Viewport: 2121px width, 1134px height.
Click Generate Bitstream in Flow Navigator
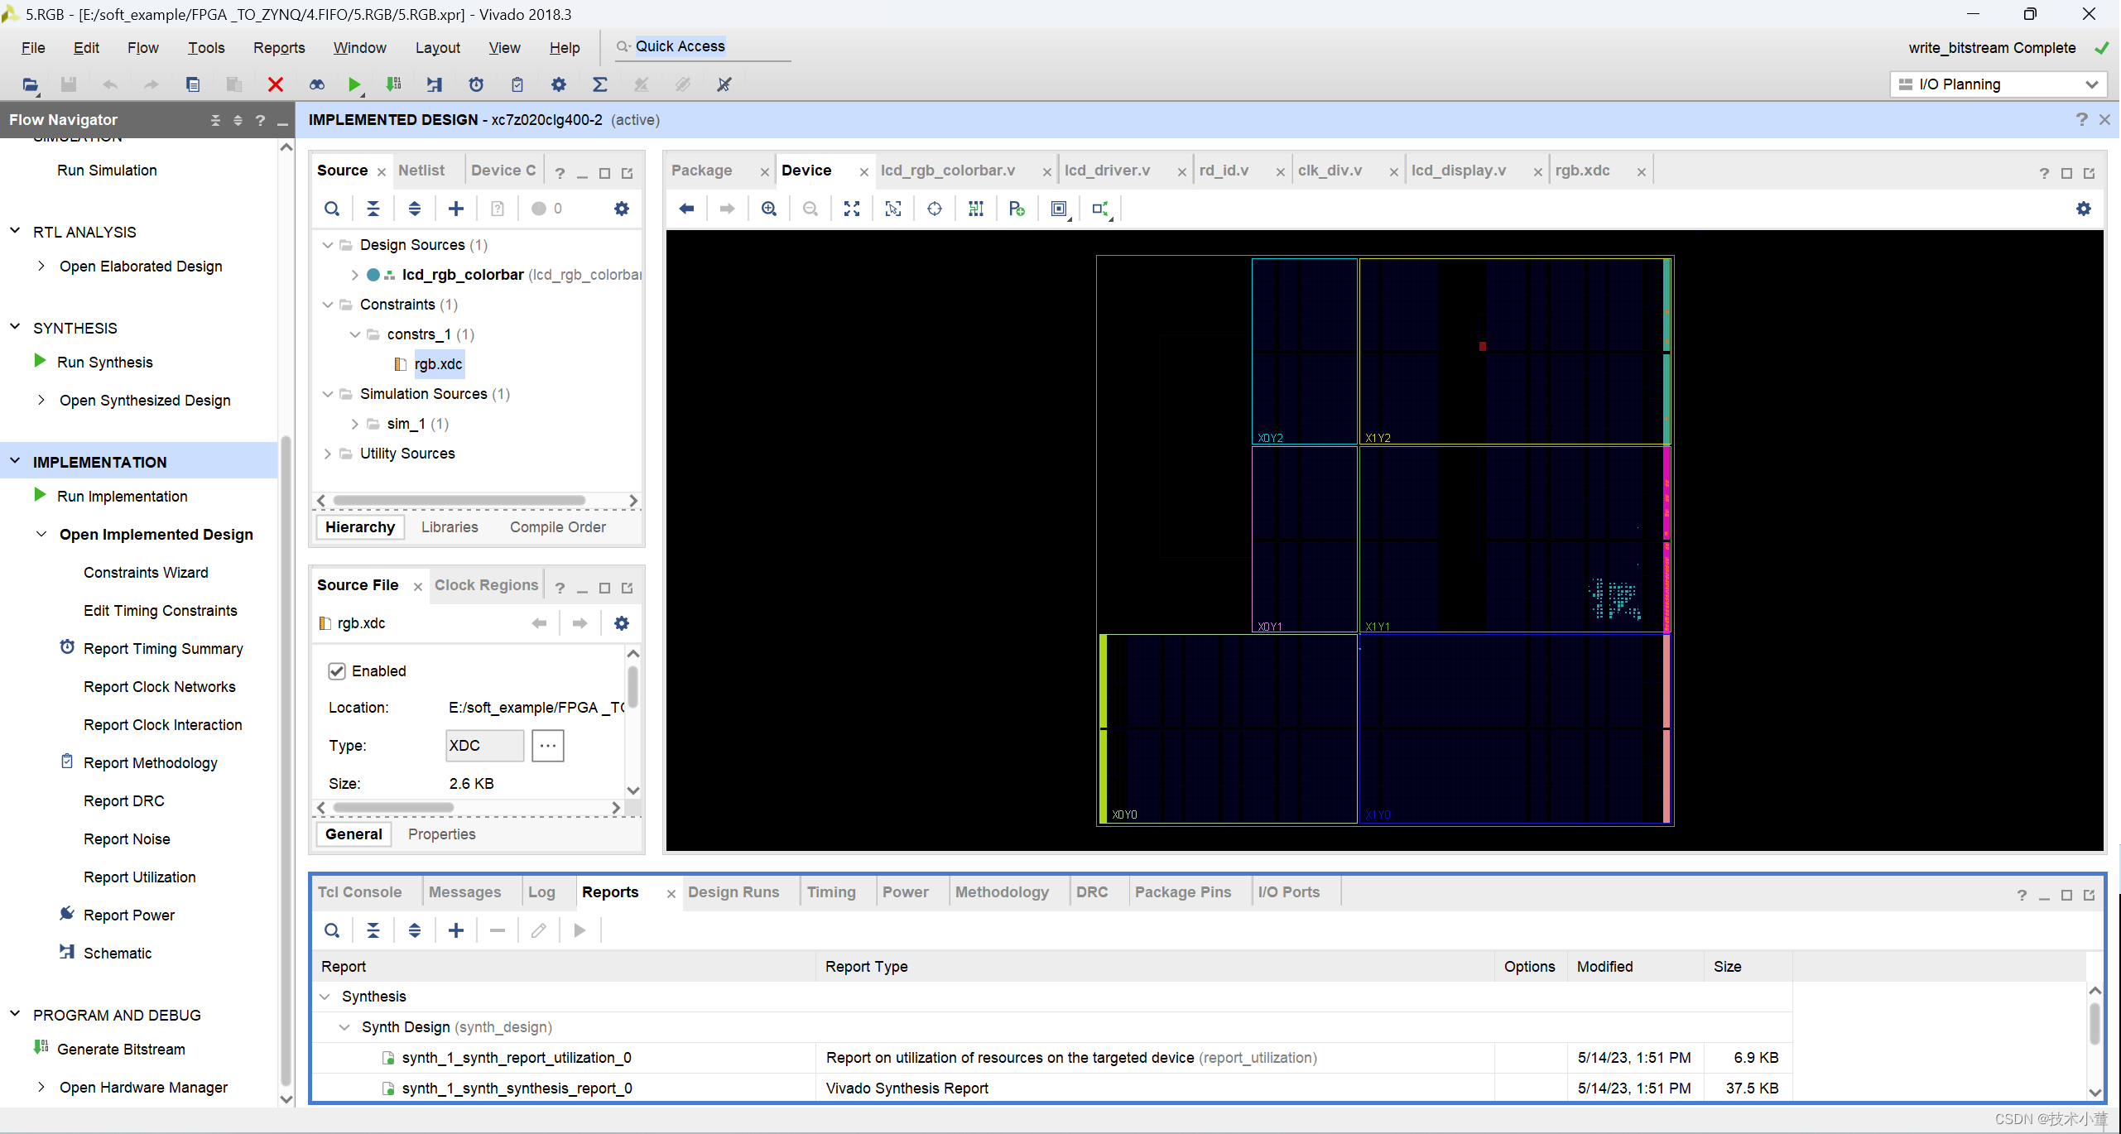tap(121, 1050)
